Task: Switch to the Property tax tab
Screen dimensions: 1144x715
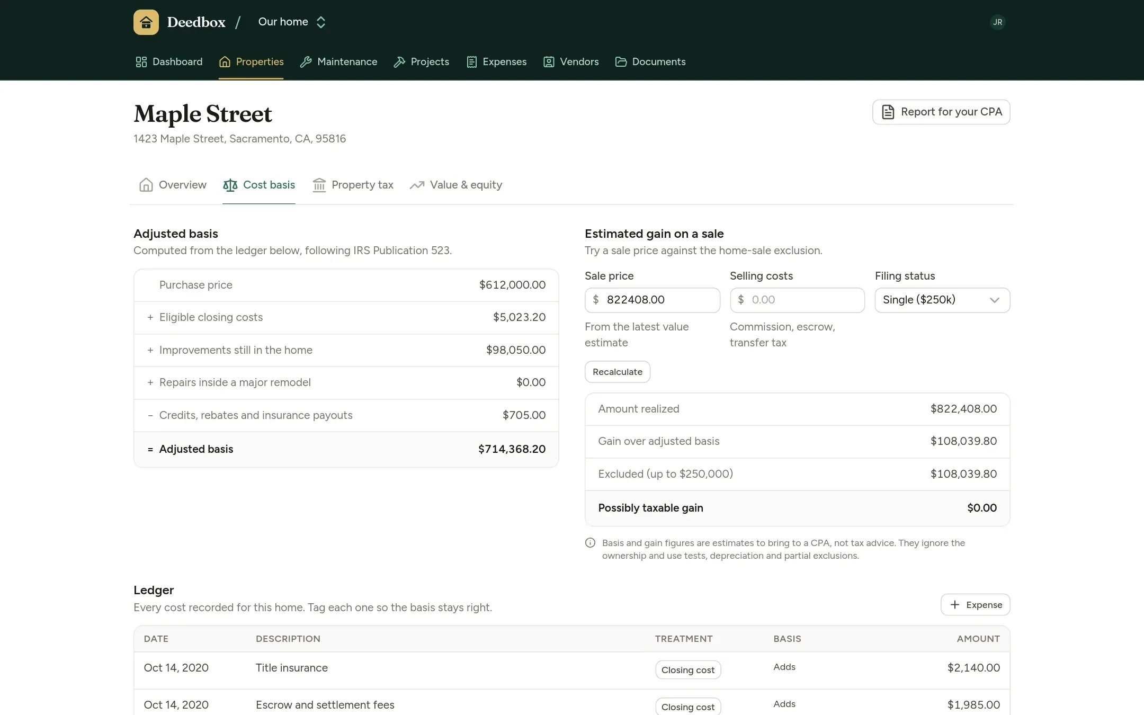Action: tap(353, 185)
